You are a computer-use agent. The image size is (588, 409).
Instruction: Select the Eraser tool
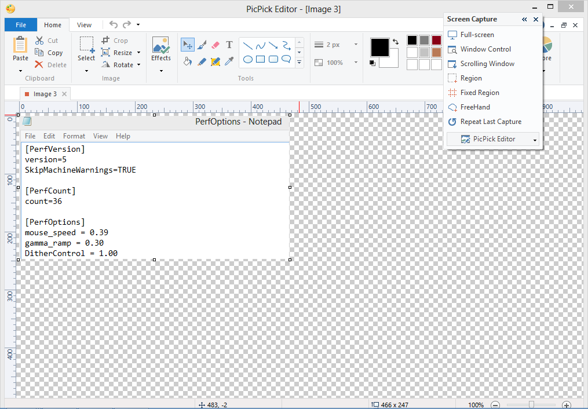click(216, 45)
